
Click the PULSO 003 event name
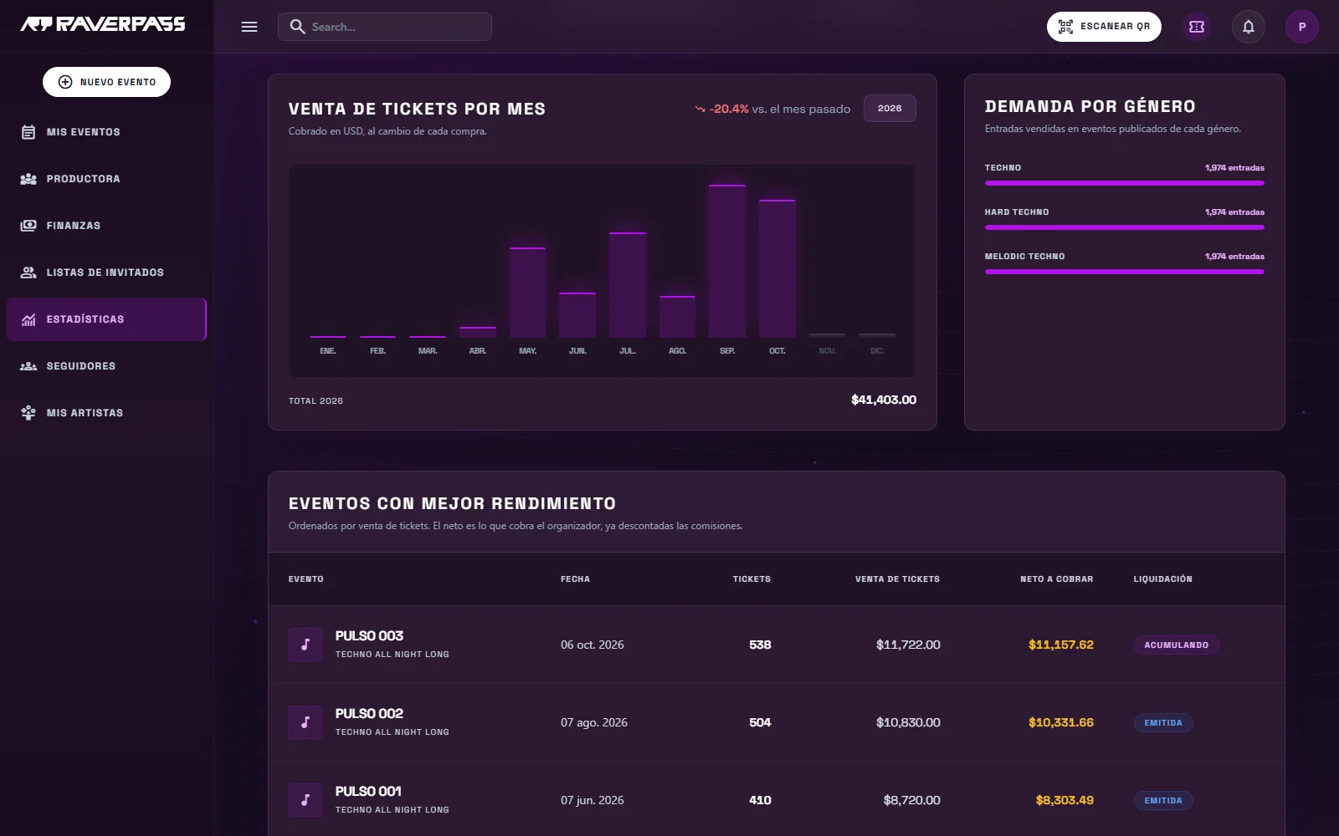[369, 636]
